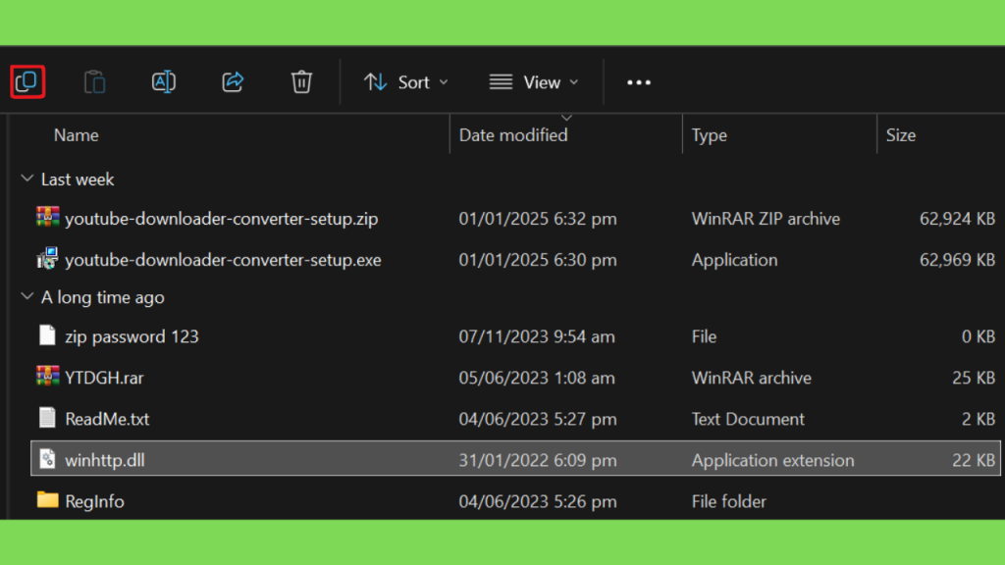Collapse the Last week group
Screen dimensions: 1005x565
26,179
